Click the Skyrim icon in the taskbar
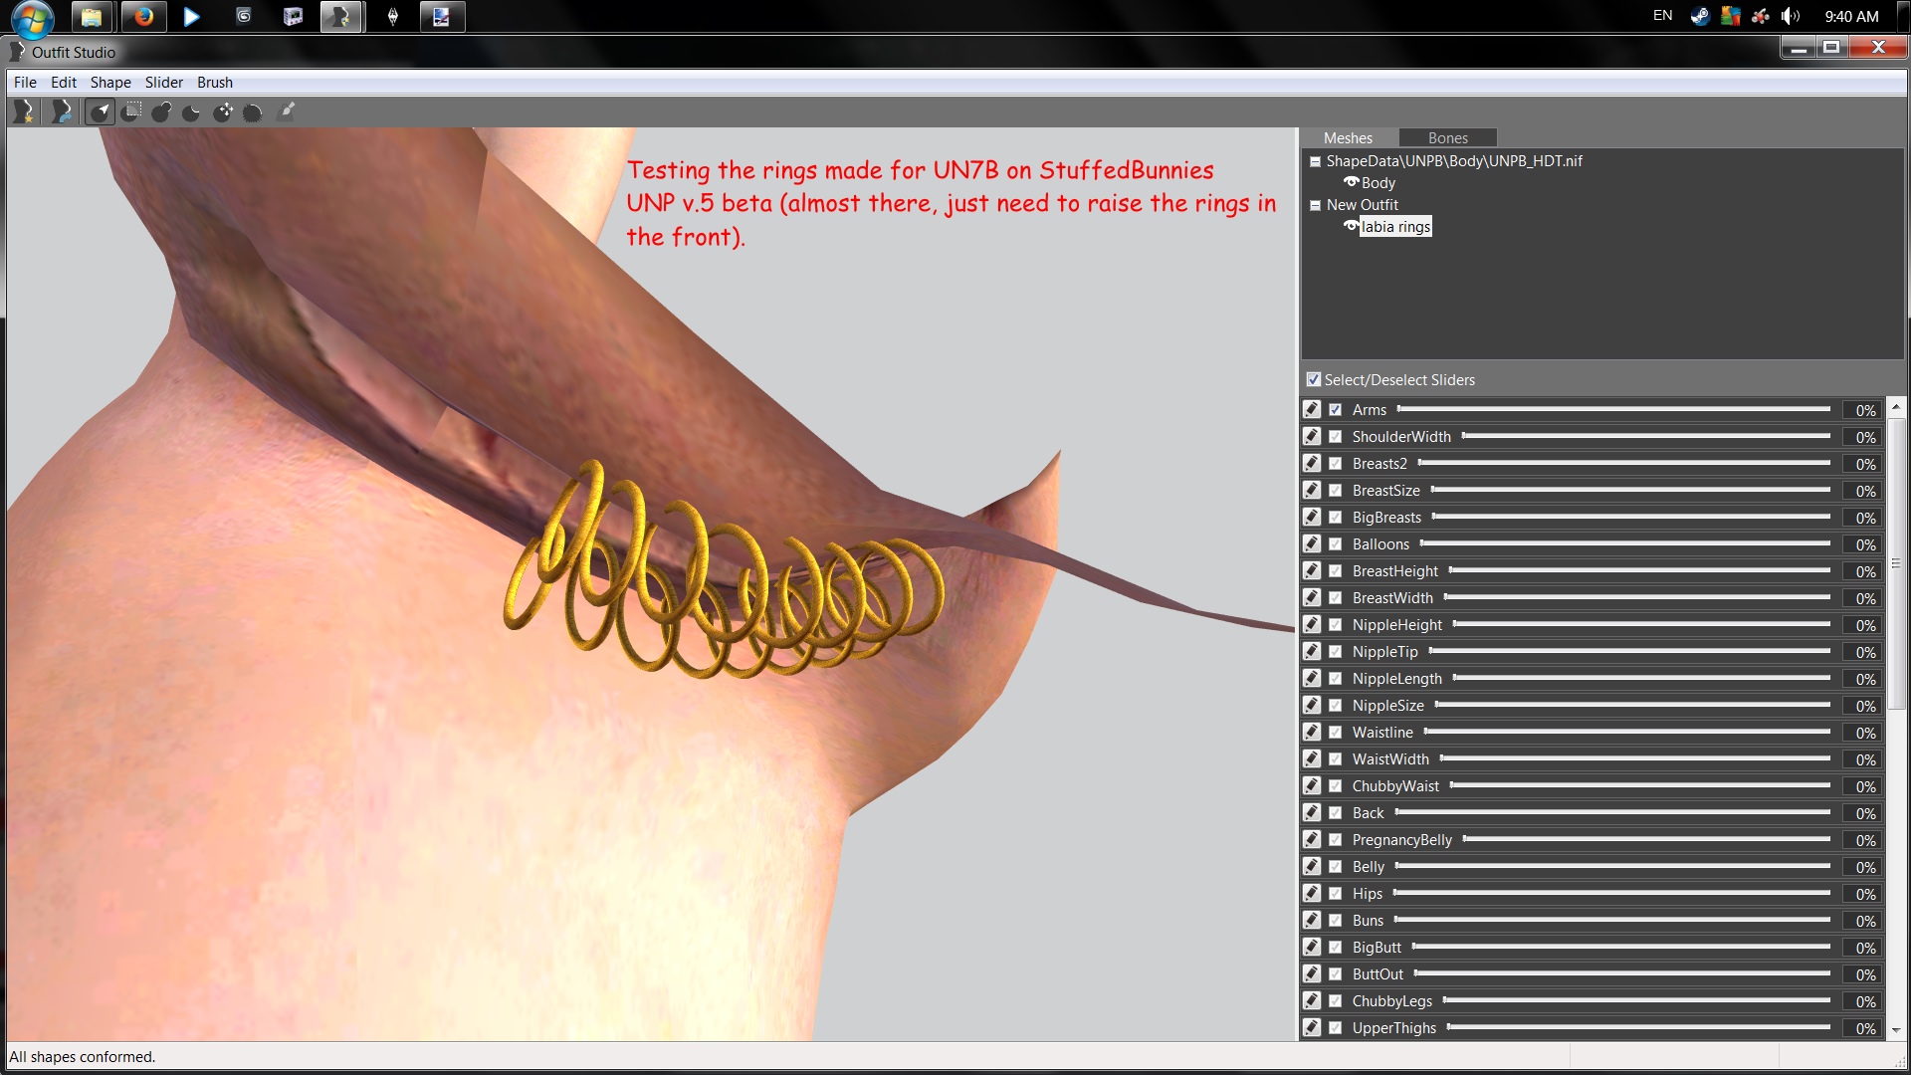This screenshot has height=1075, width=1911. click(393, 17)
